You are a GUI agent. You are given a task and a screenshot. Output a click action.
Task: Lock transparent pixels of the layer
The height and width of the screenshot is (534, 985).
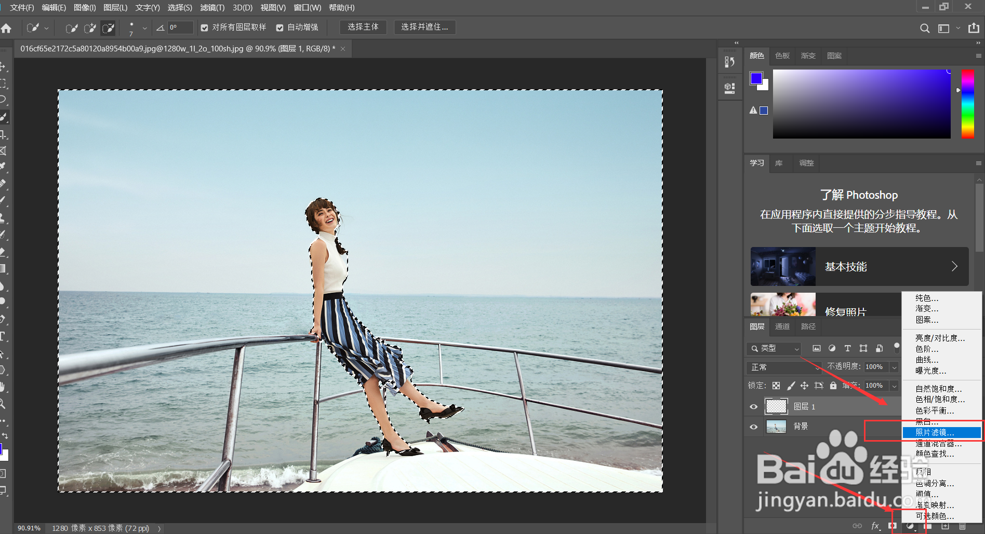pos(776,386)
